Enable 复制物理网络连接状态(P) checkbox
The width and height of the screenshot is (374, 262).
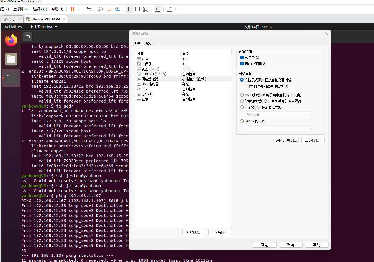click(248, 87)
